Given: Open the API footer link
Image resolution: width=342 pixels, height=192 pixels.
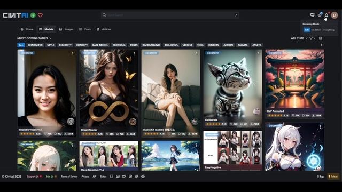Looking at the screenshot, I should [94, 177].
